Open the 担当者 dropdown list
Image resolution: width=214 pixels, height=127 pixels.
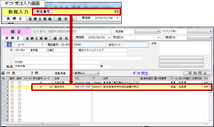point(158,32)
